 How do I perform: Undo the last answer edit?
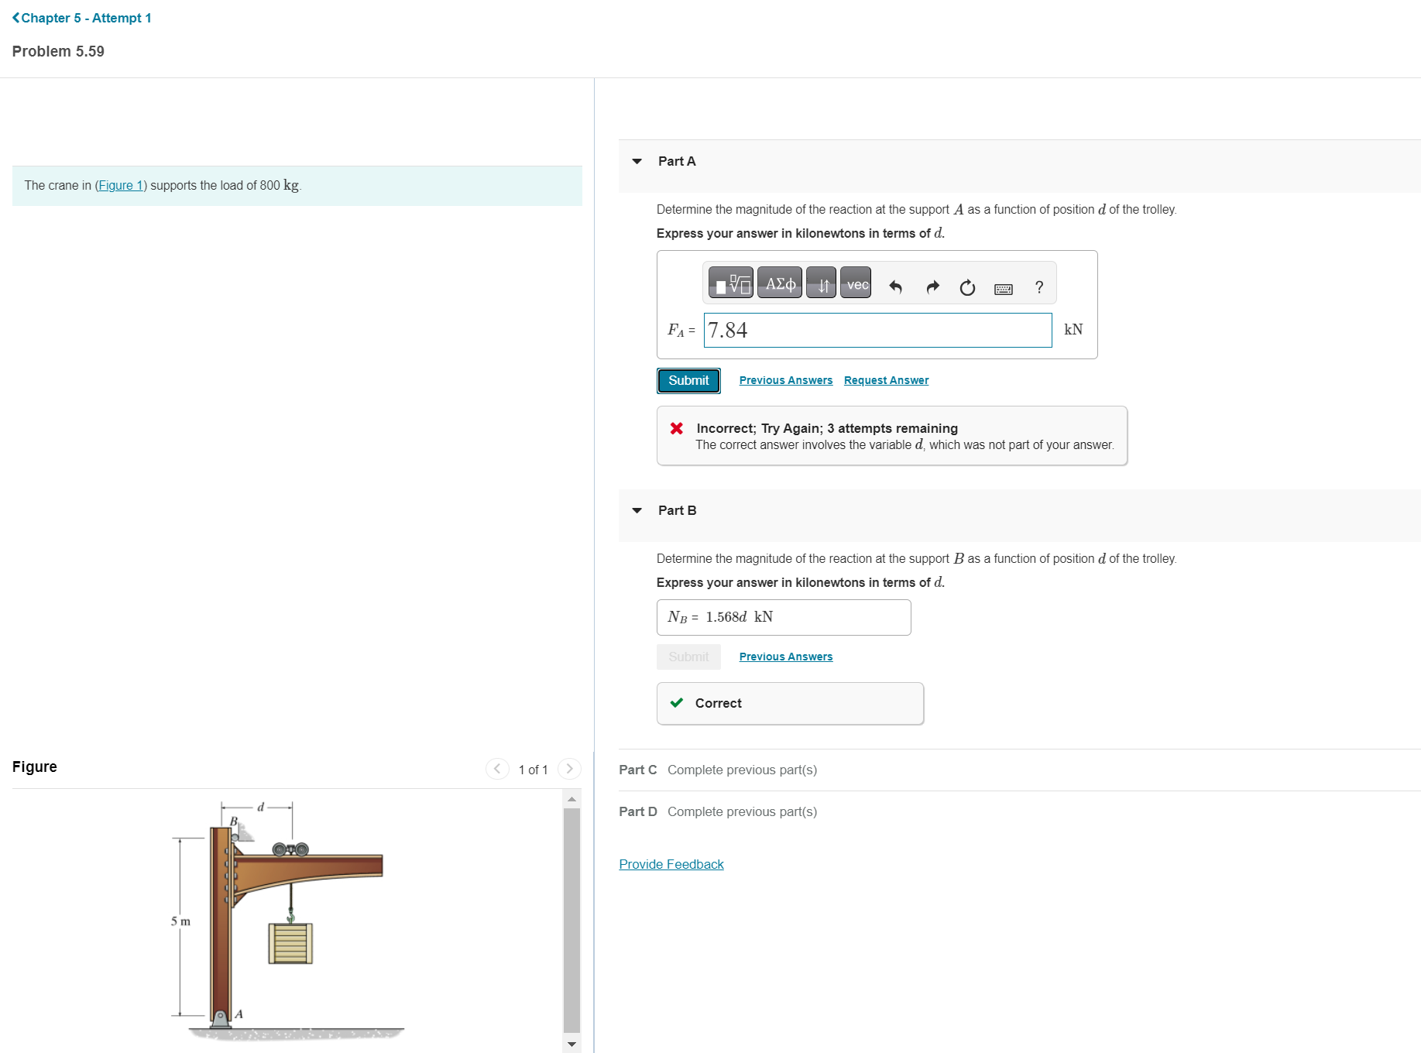tap(896, 287)
